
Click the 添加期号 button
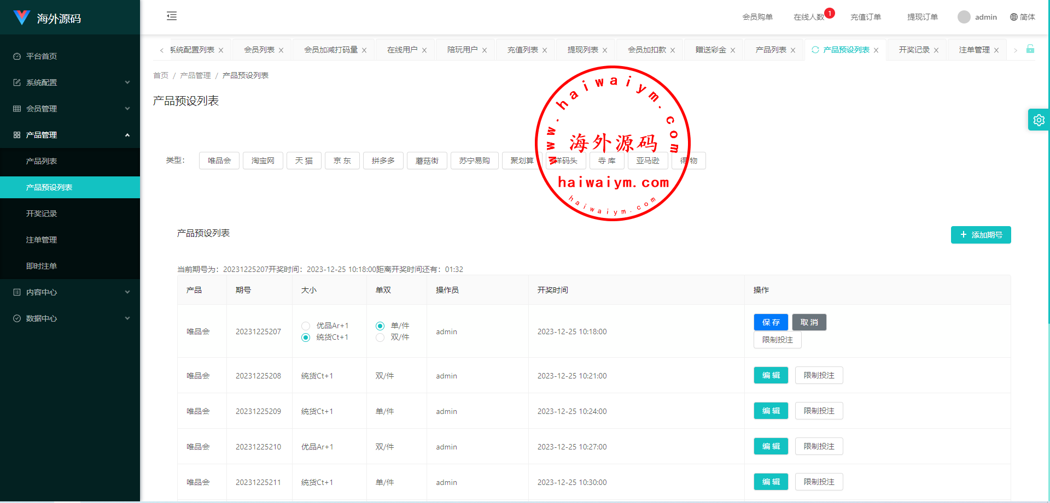[981, 235]
